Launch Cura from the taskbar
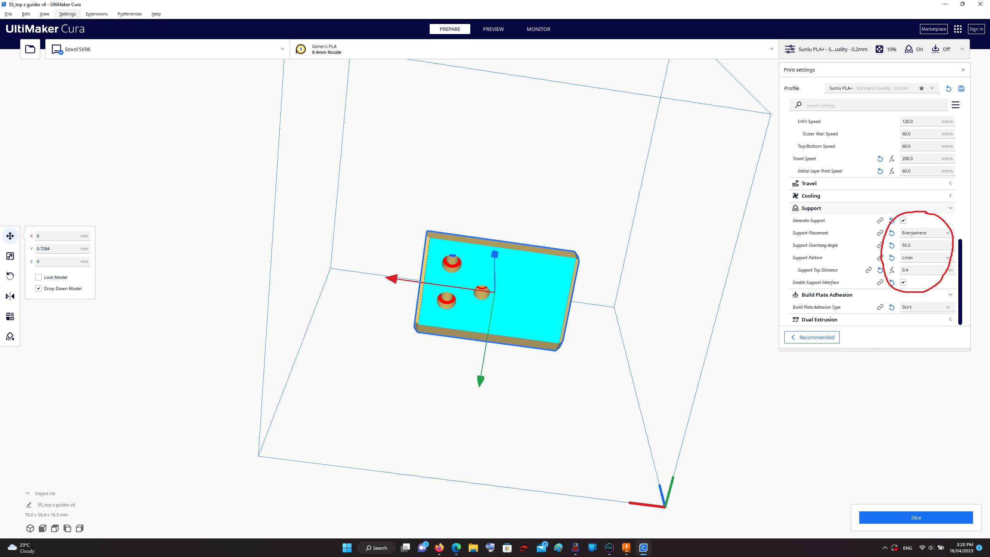 point(643,547)
